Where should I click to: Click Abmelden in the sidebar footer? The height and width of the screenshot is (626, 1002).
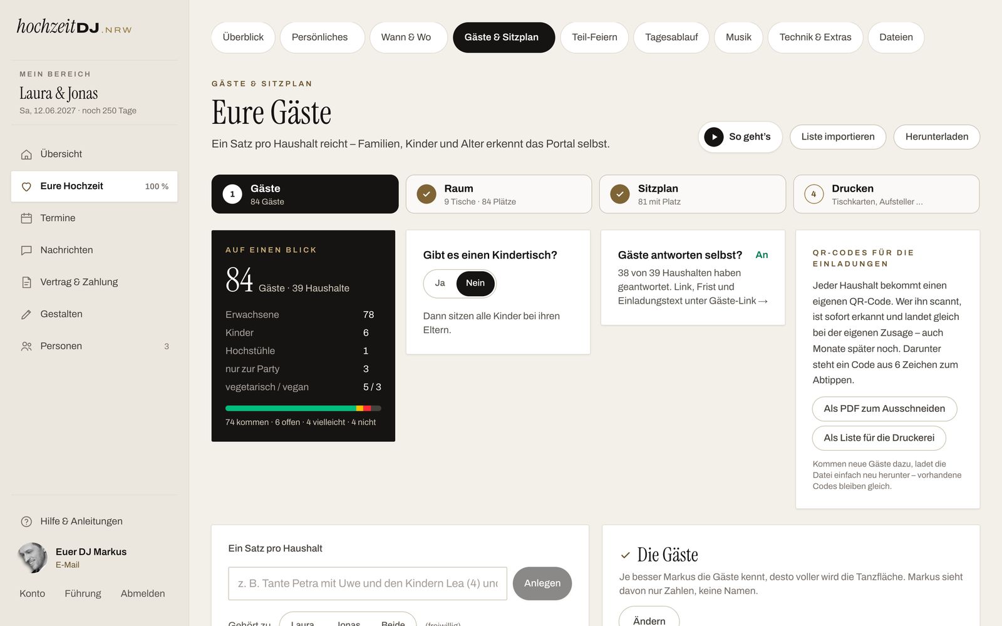[x=143, y=593]
